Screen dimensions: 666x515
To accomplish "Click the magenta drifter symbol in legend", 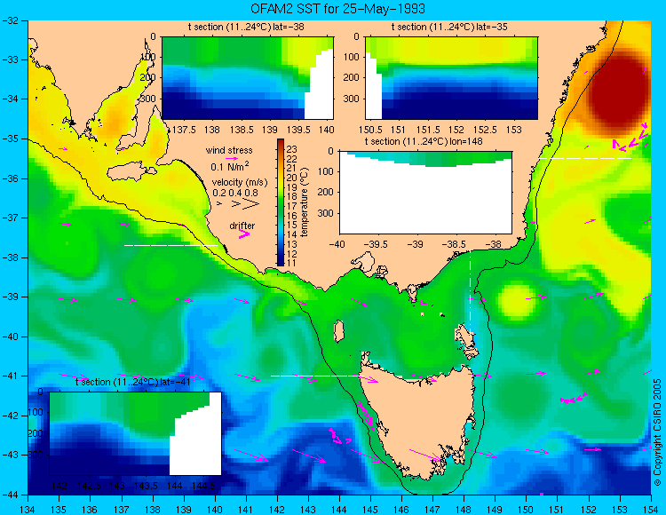I will (244, 234).
